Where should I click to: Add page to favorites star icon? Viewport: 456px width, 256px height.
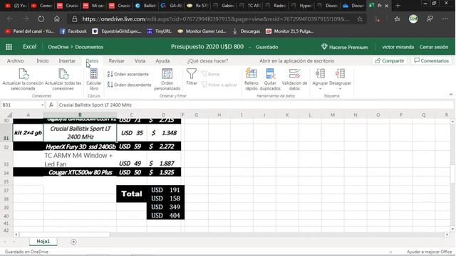pyautogui.click(x=360, y=19)
